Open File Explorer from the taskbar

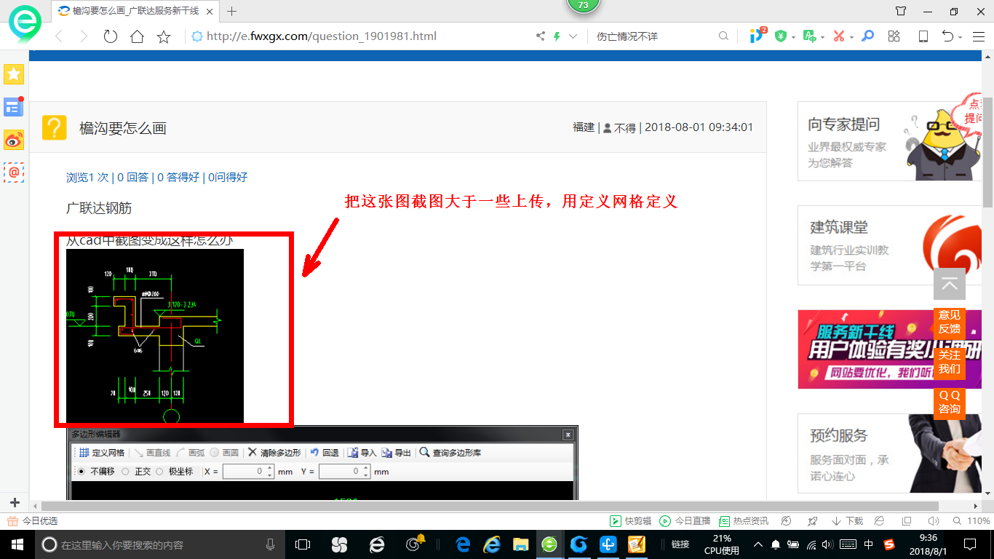pyautogui.click(x=520, y=544)
